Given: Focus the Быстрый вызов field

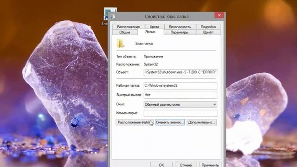Looking at the screenshot, I should point(181,95).
